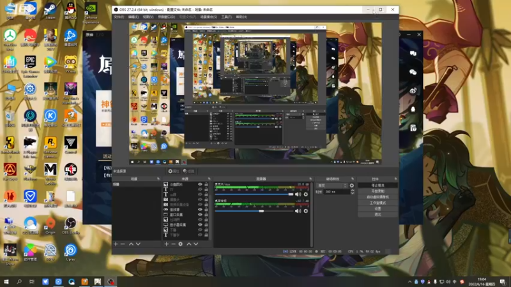Screen dimensions: 511x287
Task: Click the 开始录制 button
Action: (378, 191)
